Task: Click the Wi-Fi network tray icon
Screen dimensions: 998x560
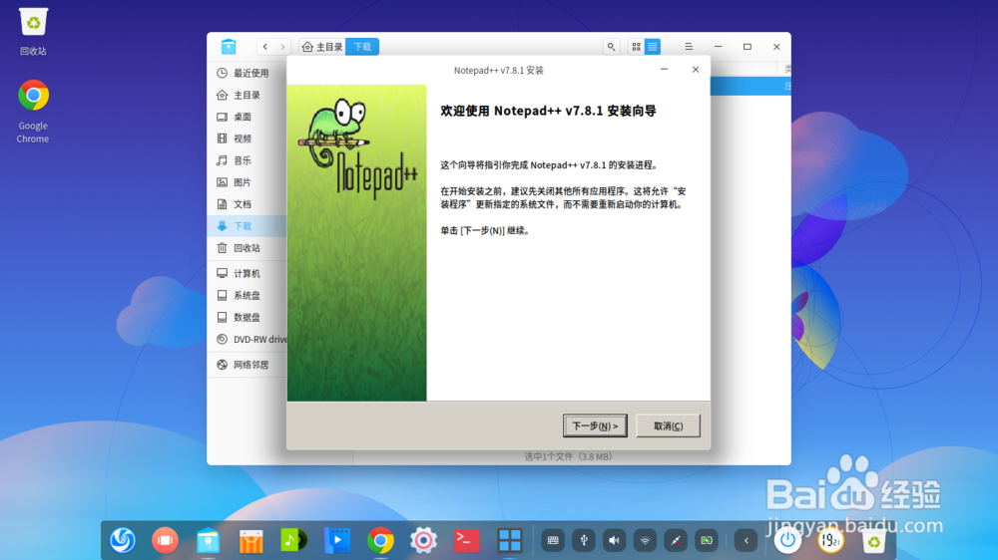Action: click(645, 540)
